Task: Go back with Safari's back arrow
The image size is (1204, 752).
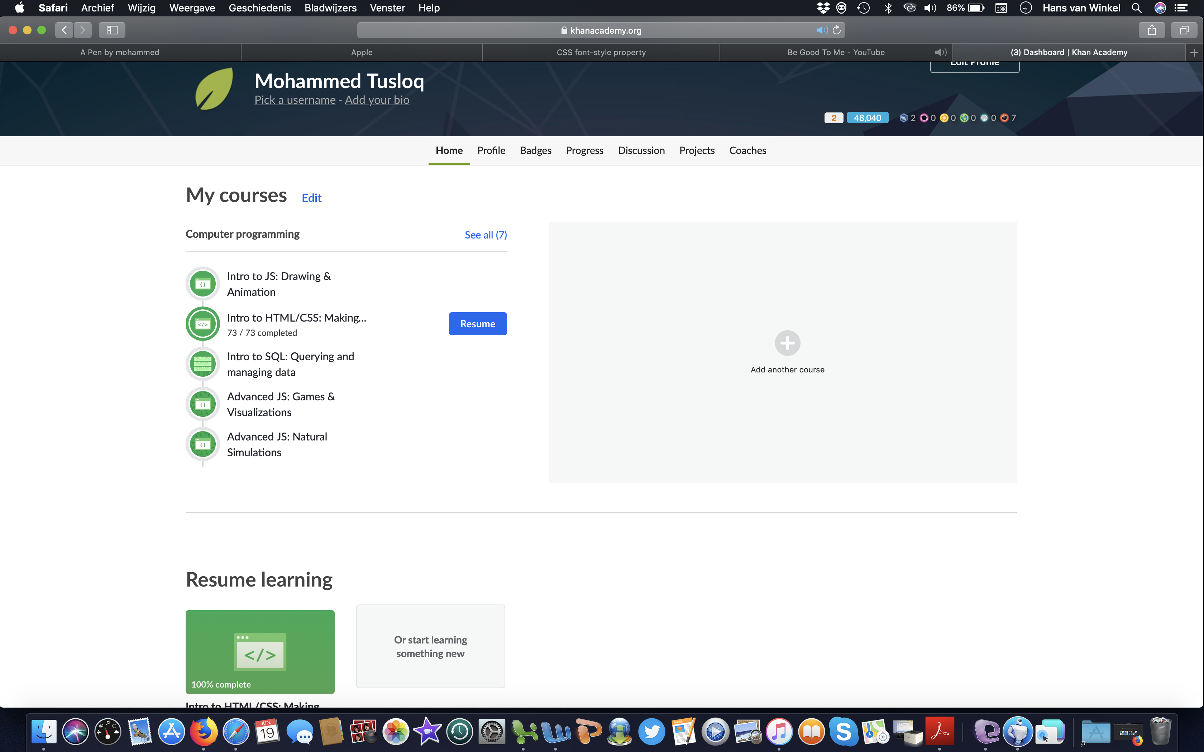Action: pos(64,30)
